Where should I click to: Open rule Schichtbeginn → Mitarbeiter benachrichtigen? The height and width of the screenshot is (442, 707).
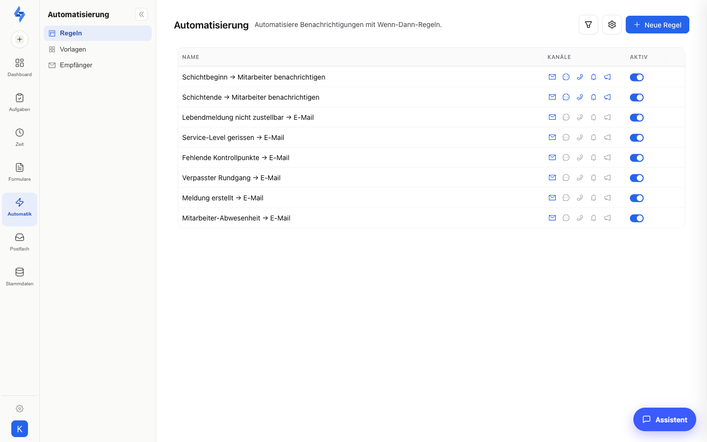point(253,77)
